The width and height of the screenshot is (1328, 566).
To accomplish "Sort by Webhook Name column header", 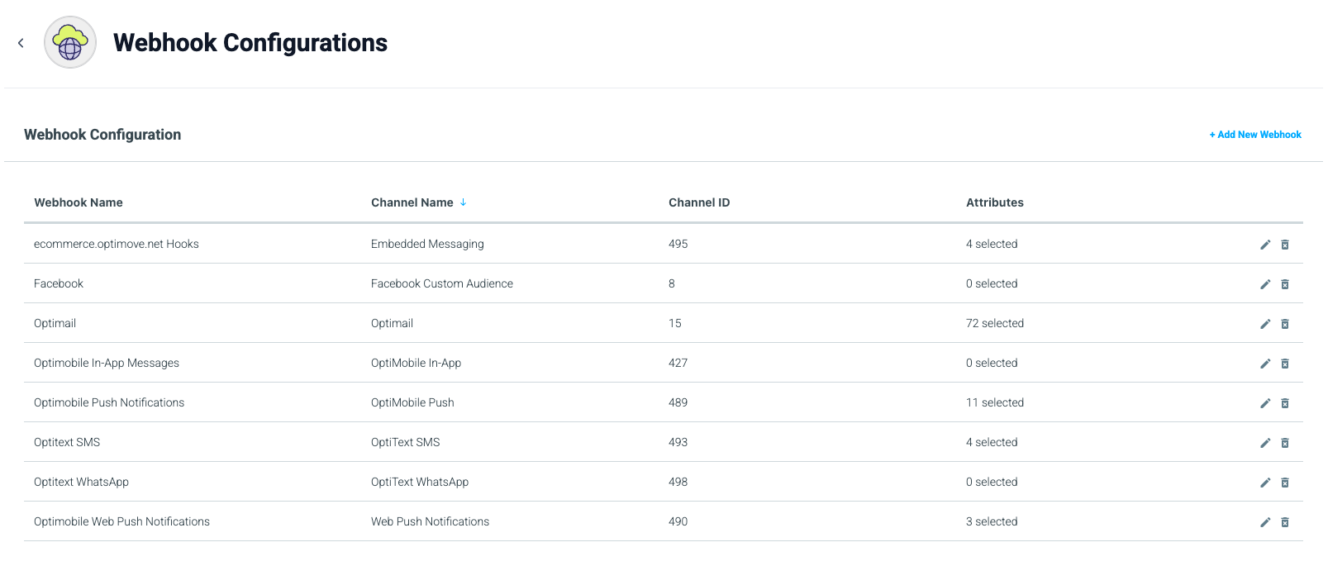I will tap(79, 202).
